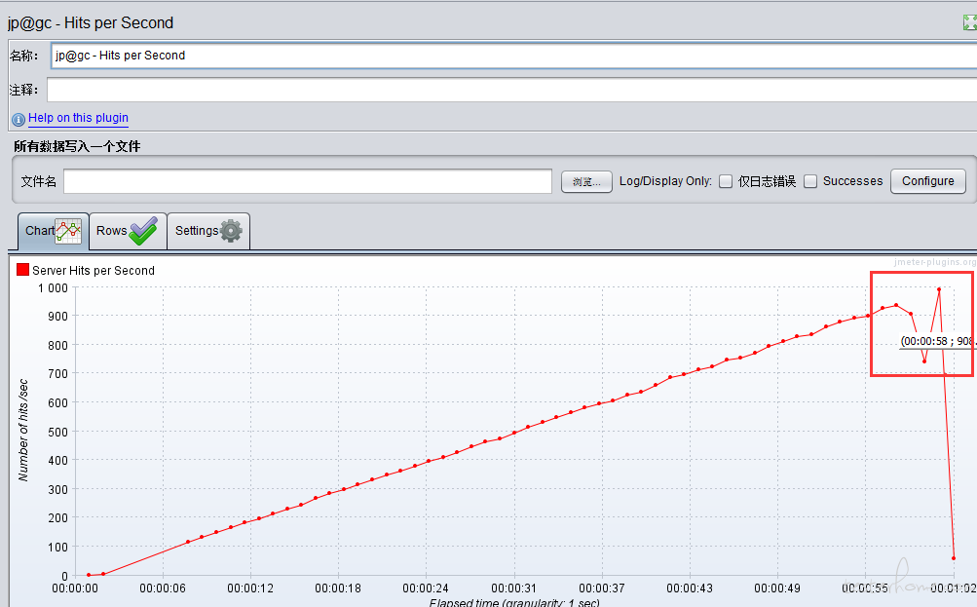This screenshot has width=977, height=607.
Task: Click the jp@gc - Hits per Second title
Action: 91,23
